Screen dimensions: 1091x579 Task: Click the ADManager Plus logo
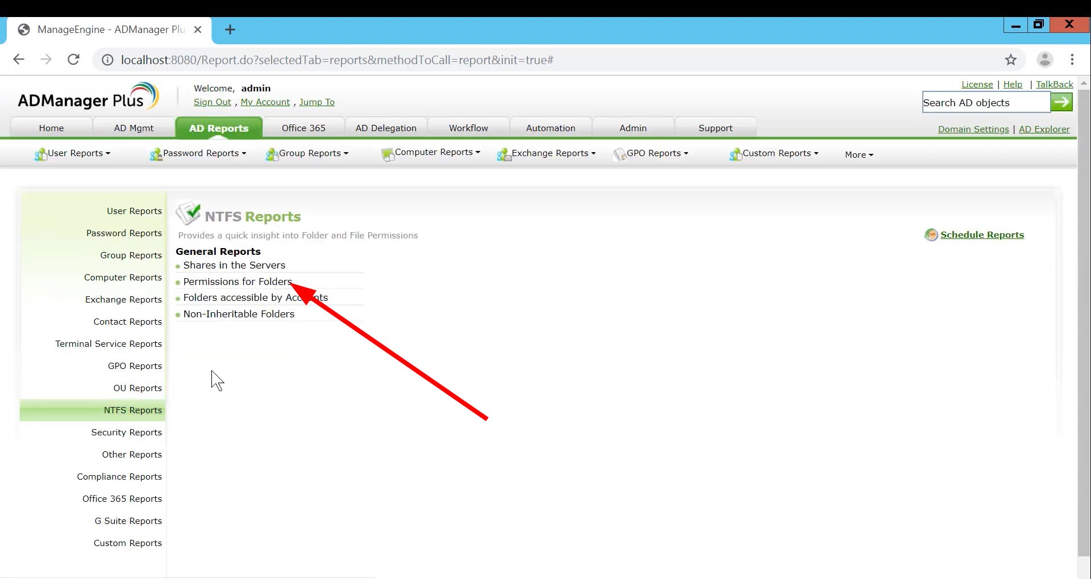[x=88, y=96]
